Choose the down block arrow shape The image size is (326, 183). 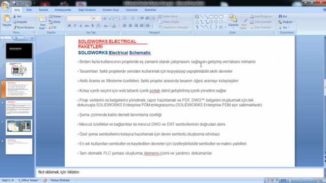216,22
